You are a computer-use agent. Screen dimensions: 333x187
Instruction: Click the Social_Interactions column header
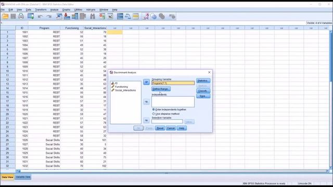pyautogui.click(x=95, y=28)
